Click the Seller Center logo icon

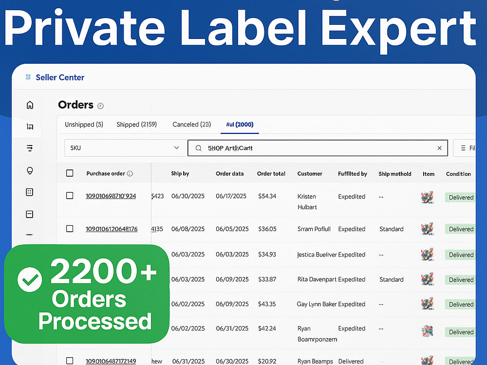pyautogui.click(x=28, y=77)
